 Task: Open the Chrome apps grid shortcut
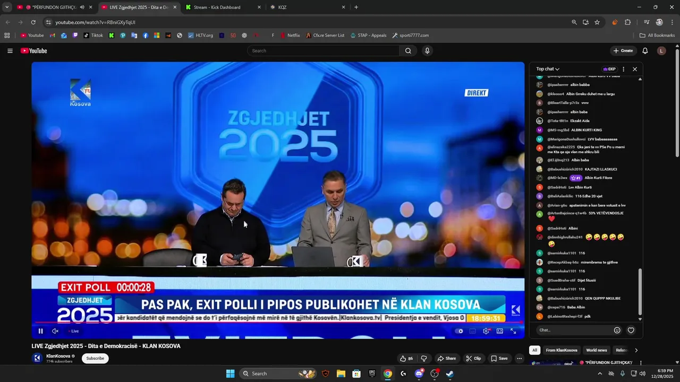(7, 36)
